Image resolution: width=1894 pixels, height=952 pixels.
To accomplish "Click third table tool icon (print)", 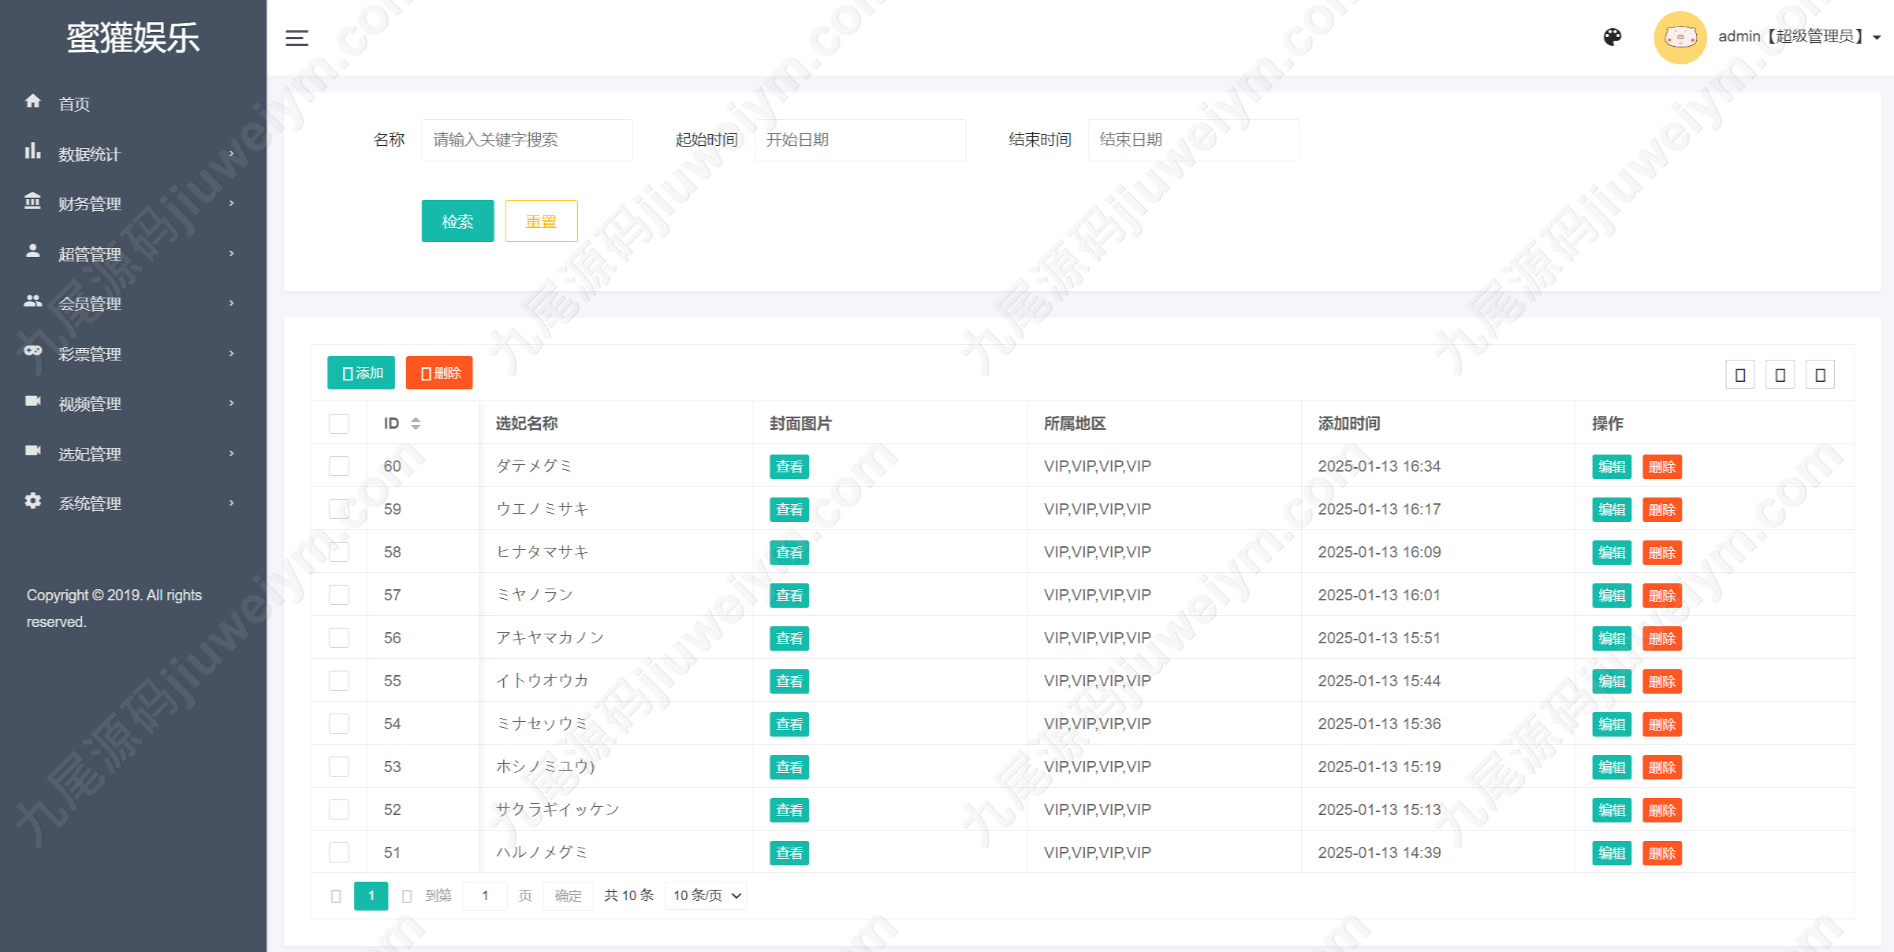I will [x=1820, y=375].
